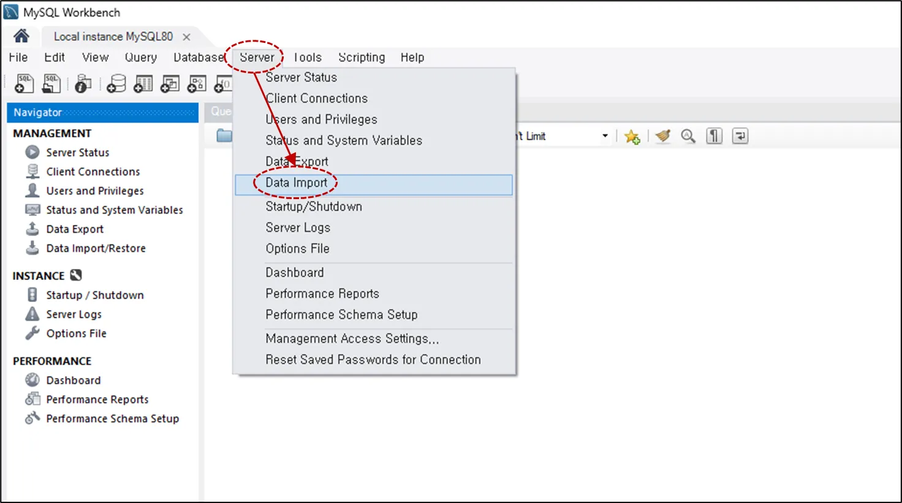Open Startup / Shutdown in Navigator

click(94, 295)
